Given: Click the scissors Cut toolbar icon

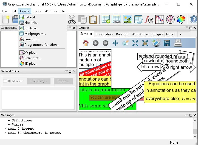Looking at the screenshot, I should coord(72,19).
